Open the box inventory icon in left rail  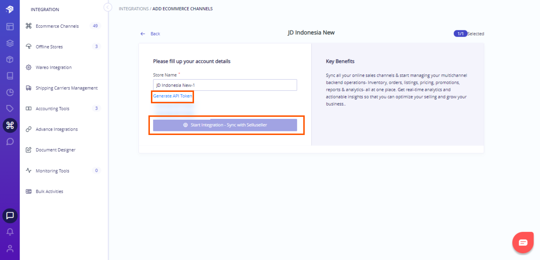10,59
